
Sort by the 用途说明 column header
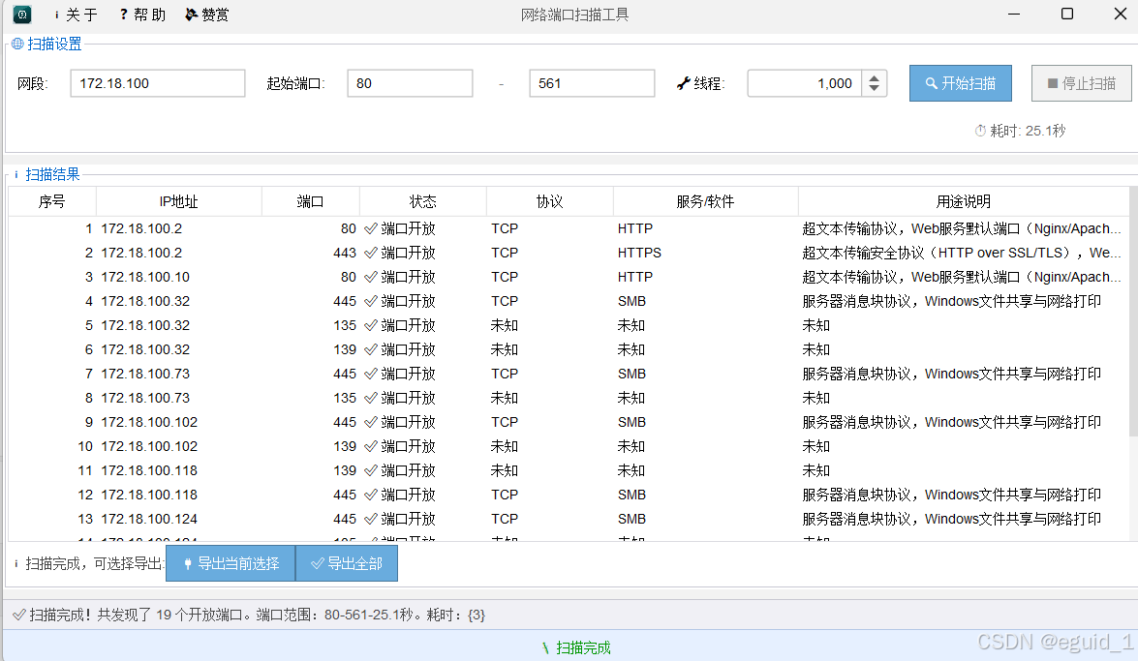(964, 201)
